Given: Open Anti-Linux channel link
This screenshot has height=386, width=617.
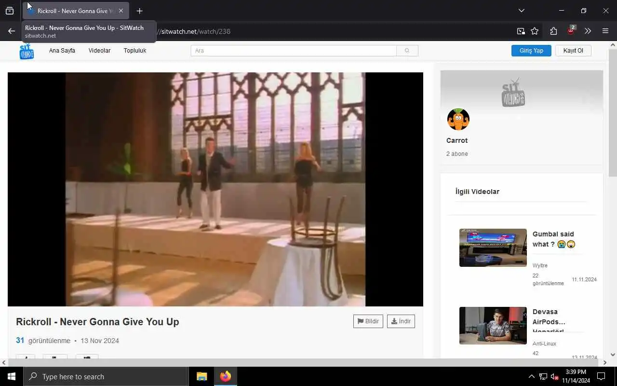Looking at the screenshot, I should pyautogui.click(x=545, y=344).
